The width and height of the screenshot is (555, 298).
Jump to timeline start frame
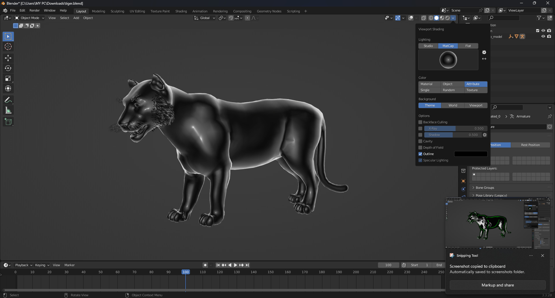[218, 265]
